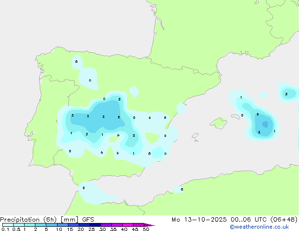Click the 30 to 35 mm legend swatch
This screenshot has height=231, width=299.
[106, 225]
